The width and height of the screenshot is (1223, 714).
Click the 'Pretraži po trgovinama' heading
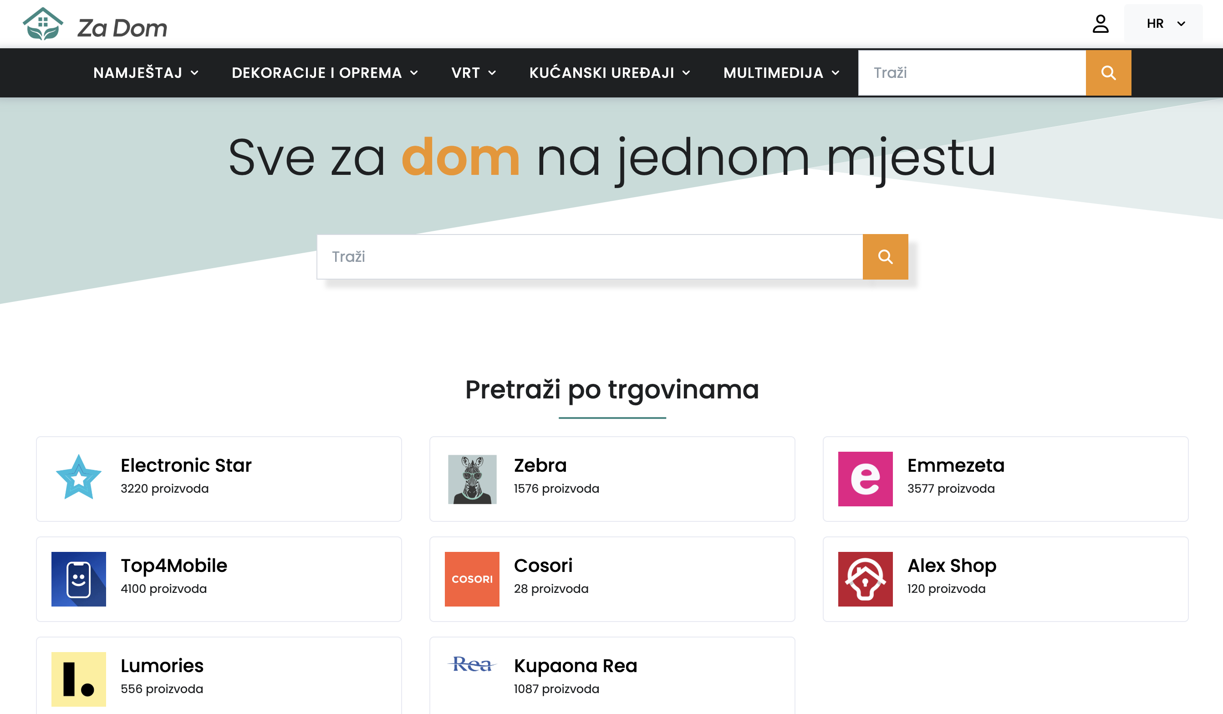click(612, 390)
